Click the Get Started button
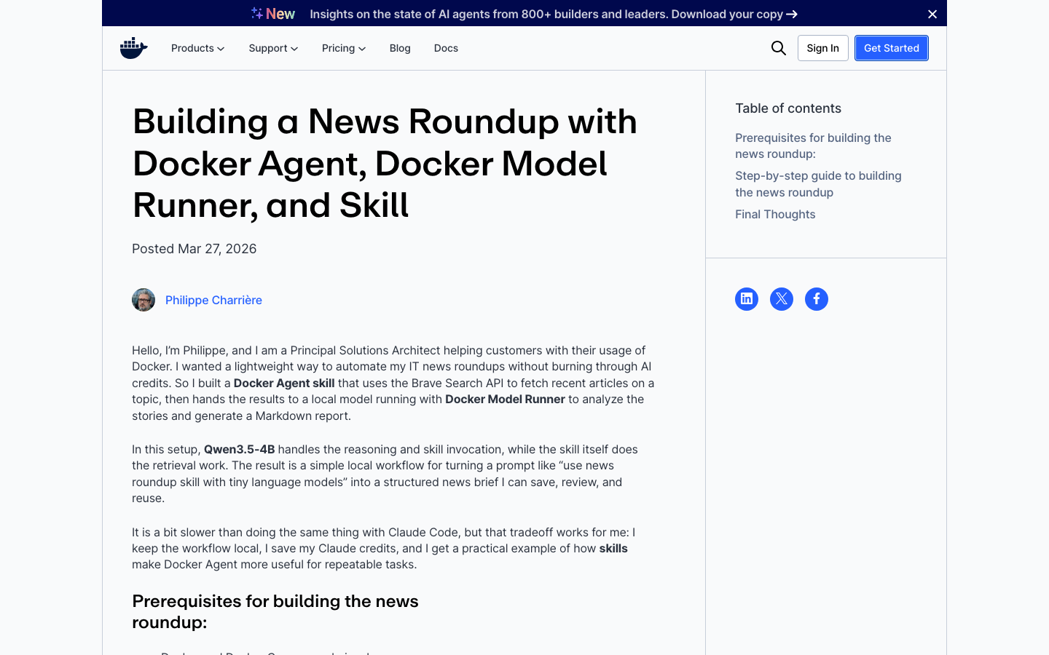Viewport: 1049px width, 655px height. coord(892,48)
